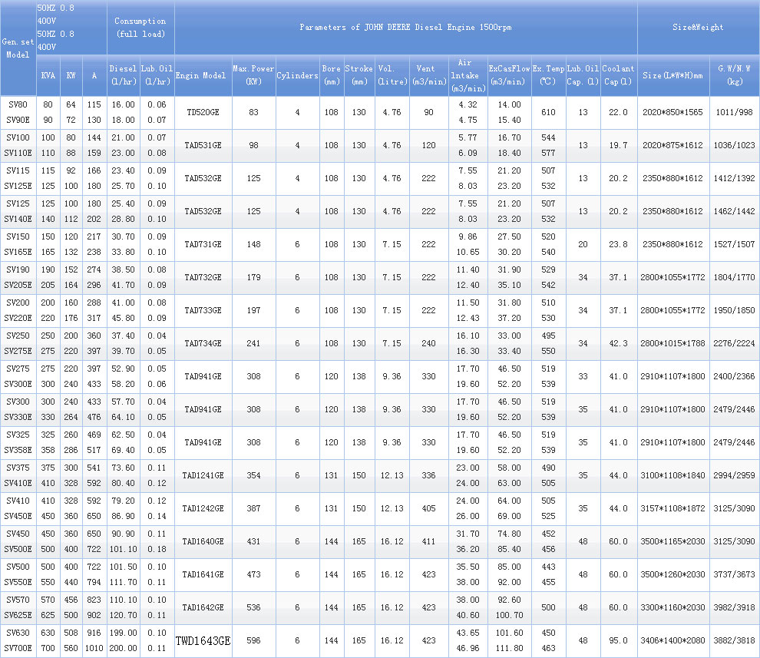Select the "SV375" gen set model name

coord(18,468)
